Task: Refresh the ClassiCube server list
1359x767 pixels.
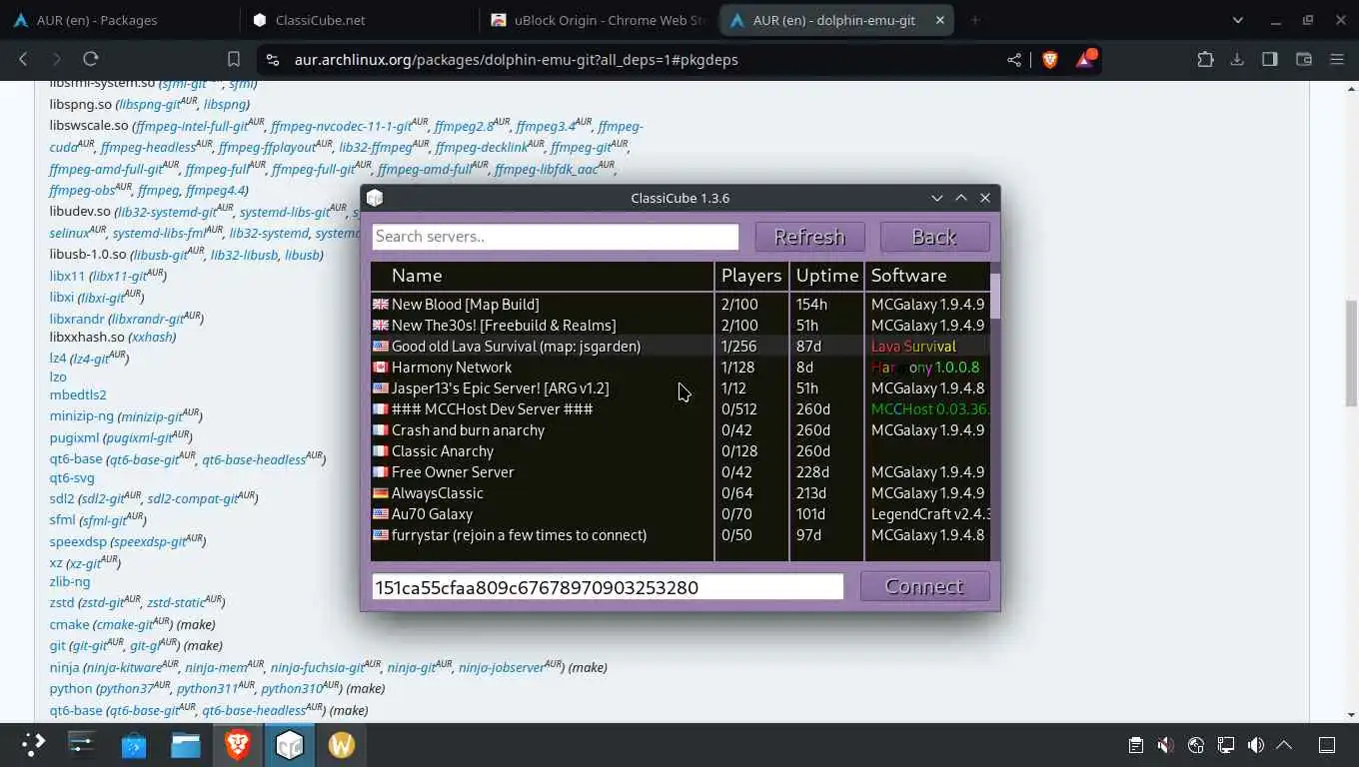Action: pos(809,237)
